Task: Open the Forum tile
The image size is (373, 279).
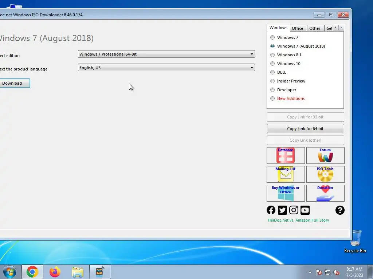Action: click(325, 155)
